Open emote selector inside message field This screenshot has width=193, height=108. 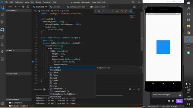pos(180,95)
